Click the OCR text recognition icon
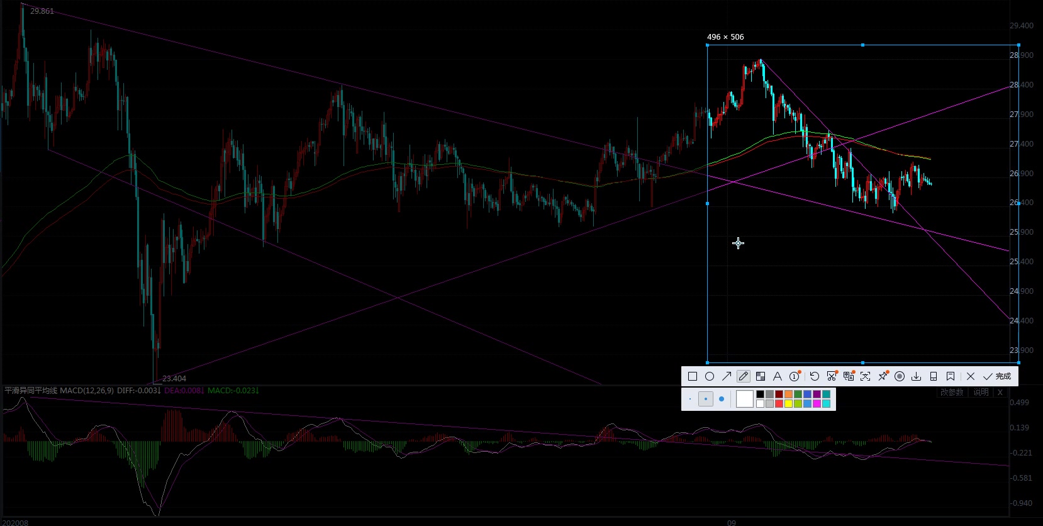The image size is (1043, 526). tap(866, 376)
